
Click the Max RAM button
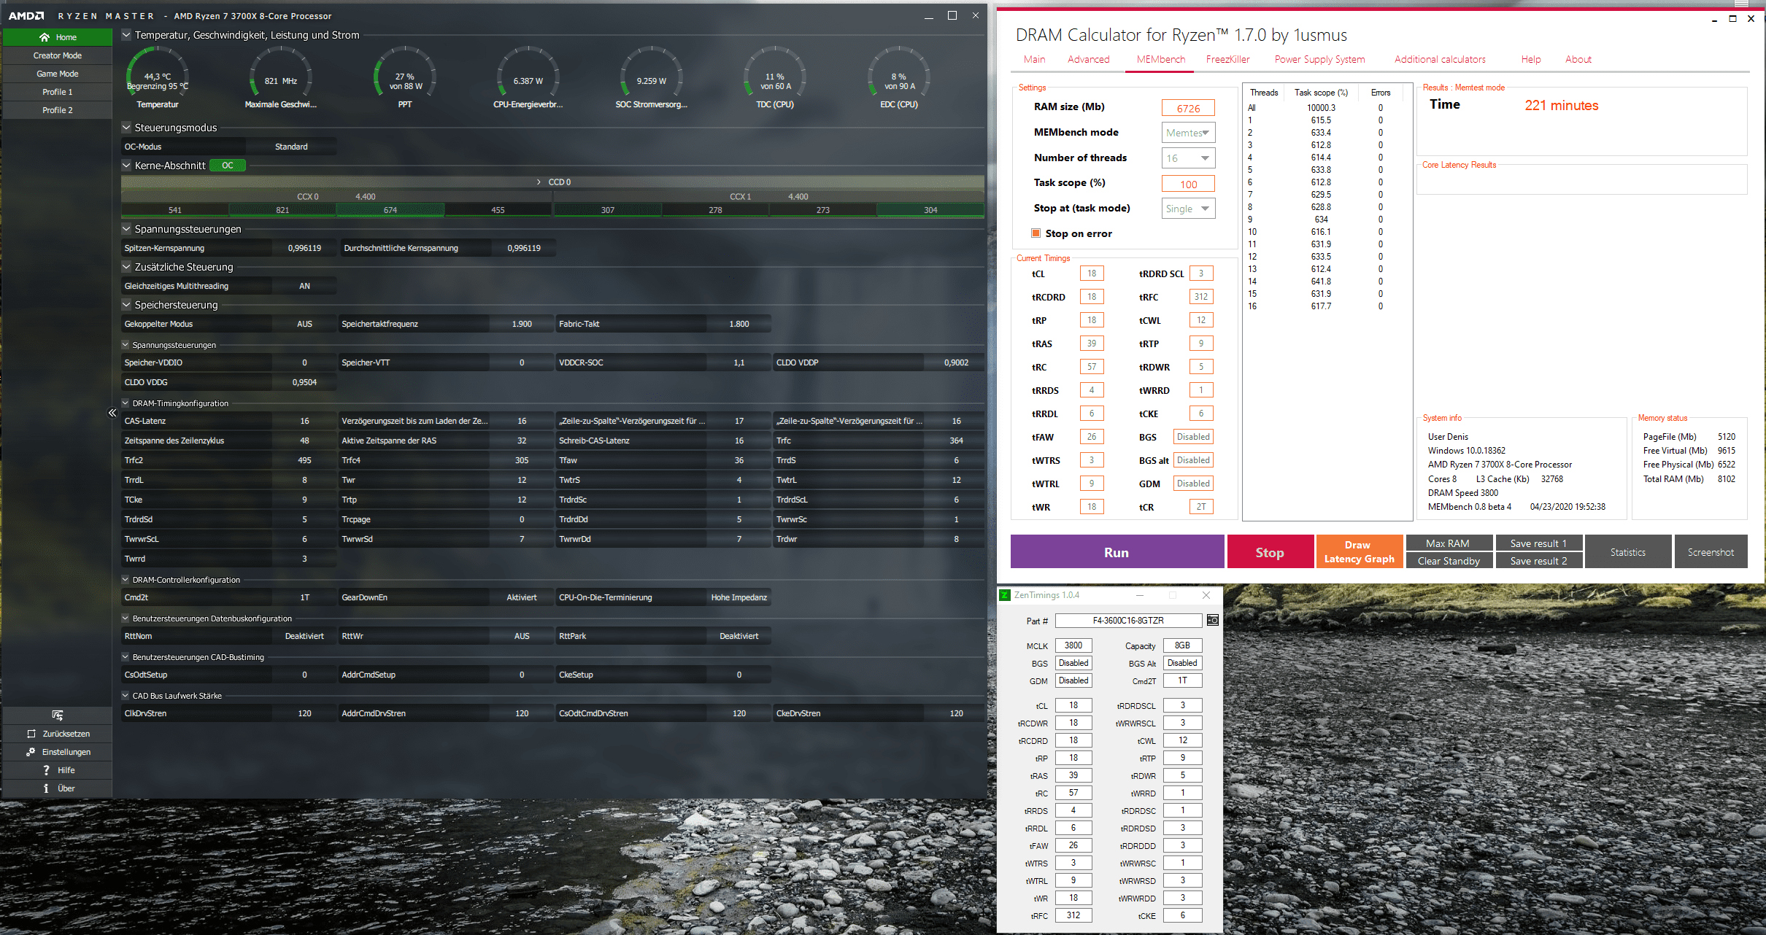[1449, 543]
